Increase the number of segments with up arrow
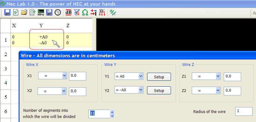The image size is (256, 122). (x=112, y=112)
